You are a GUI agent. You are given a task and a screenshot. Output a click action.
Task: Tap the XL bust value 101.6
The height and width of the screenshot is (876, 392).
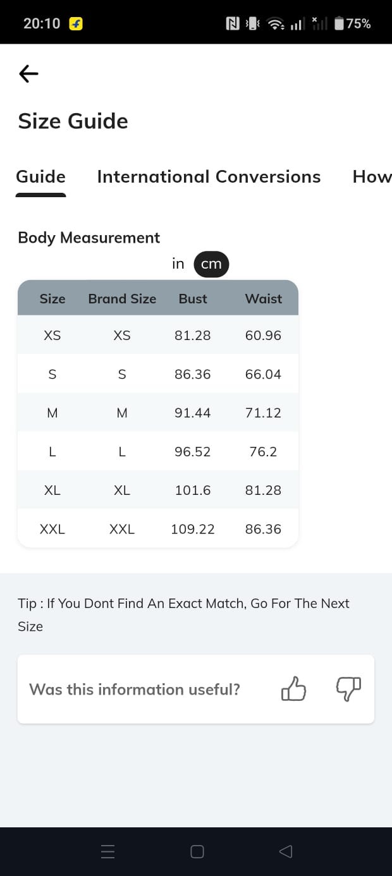(193, 490)
